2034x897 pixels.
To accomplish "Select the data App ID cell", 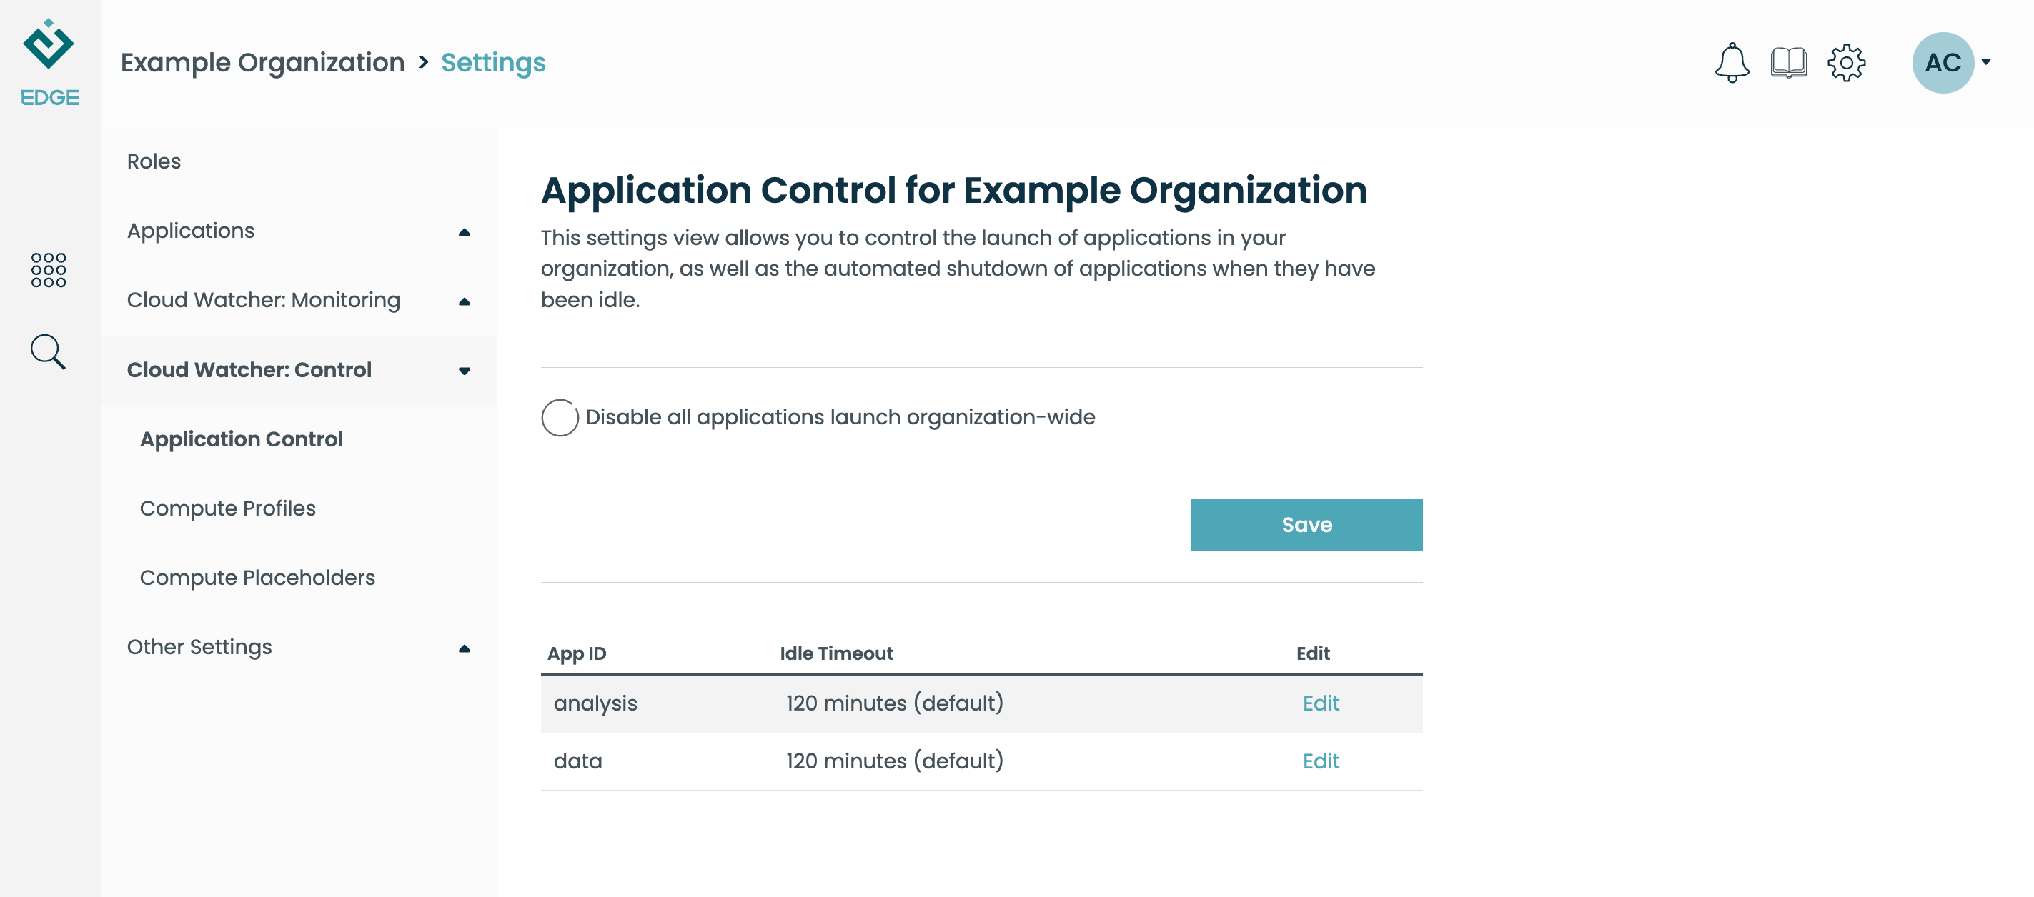I will click(577, 761).
